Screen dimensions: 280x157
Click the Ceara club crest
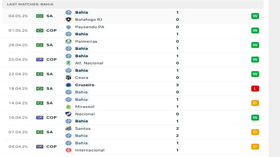coord(69,77)
